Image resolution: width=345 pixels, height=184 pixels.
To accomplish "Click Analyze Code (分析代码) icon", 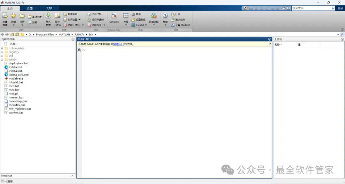I will (x=89, y=14).
